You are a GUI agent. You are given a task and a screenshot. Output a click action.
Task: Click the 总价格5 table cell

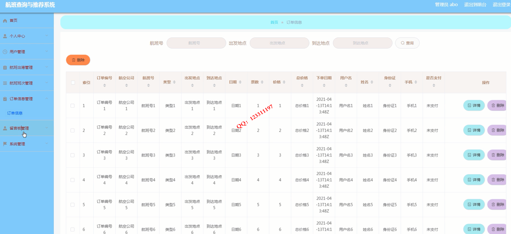(302, 205)
